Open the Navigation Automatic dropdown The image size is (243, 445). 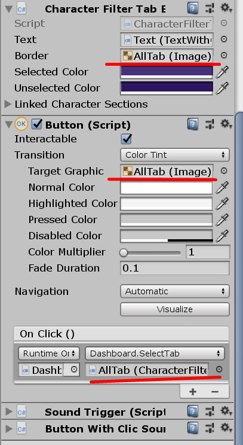coord(175,291)
